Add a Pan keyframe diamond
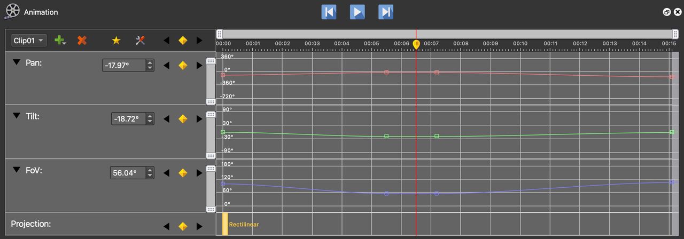This screenshot has height=239, width=684. 183,65
